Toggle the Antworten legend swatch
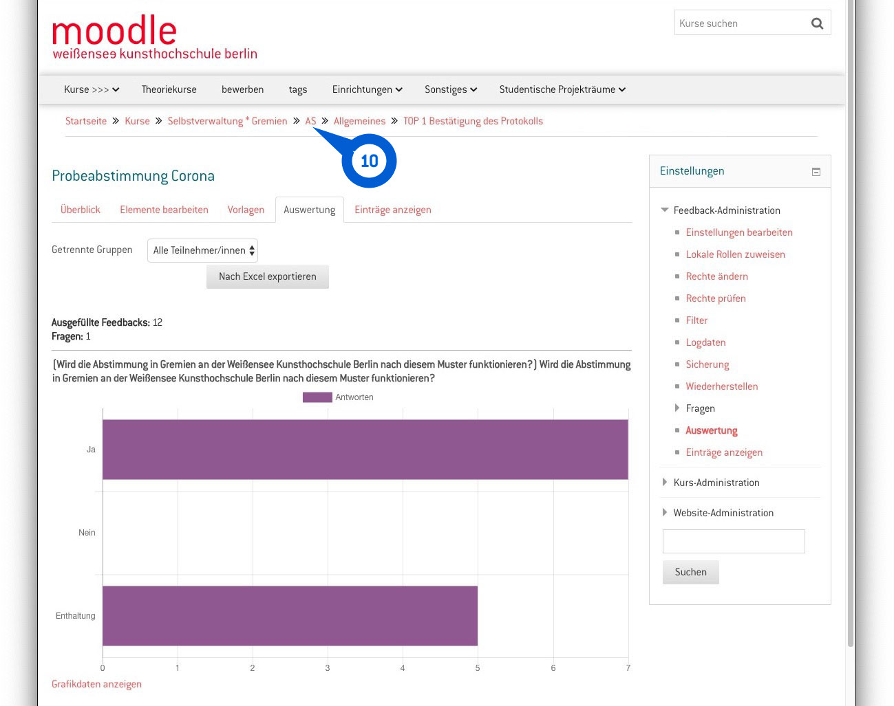Viewport: 894px width, 706px height. click(317, 397)
